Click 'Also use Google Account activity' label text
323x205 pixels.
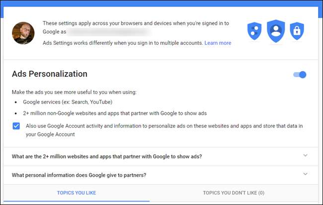click(164, 126)
